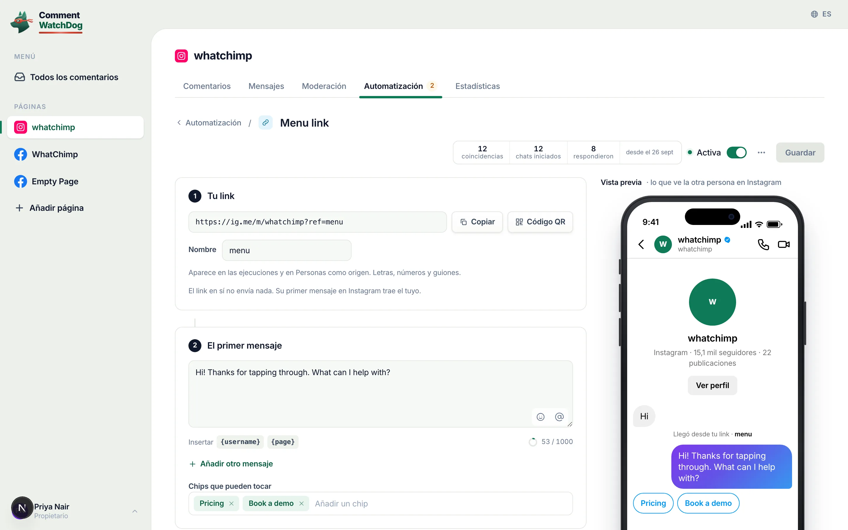The height and width of the screenshot is (530, 848).
Task: Click the video call icon in preview
Action: coord(784,244)
